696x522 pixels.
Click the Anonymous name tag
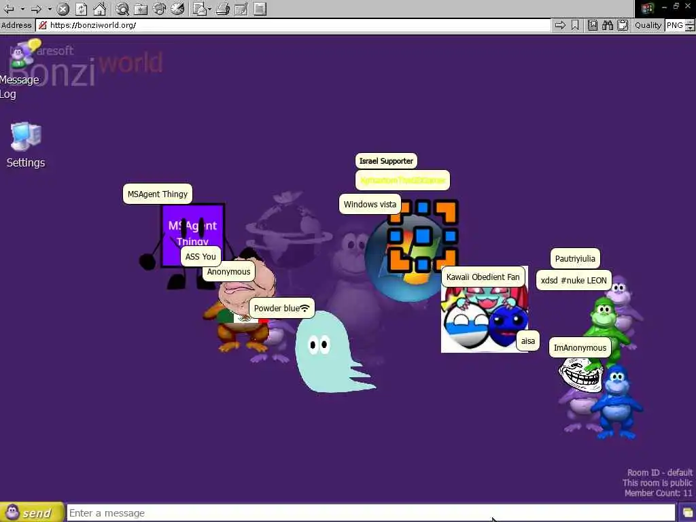(228, 272)
